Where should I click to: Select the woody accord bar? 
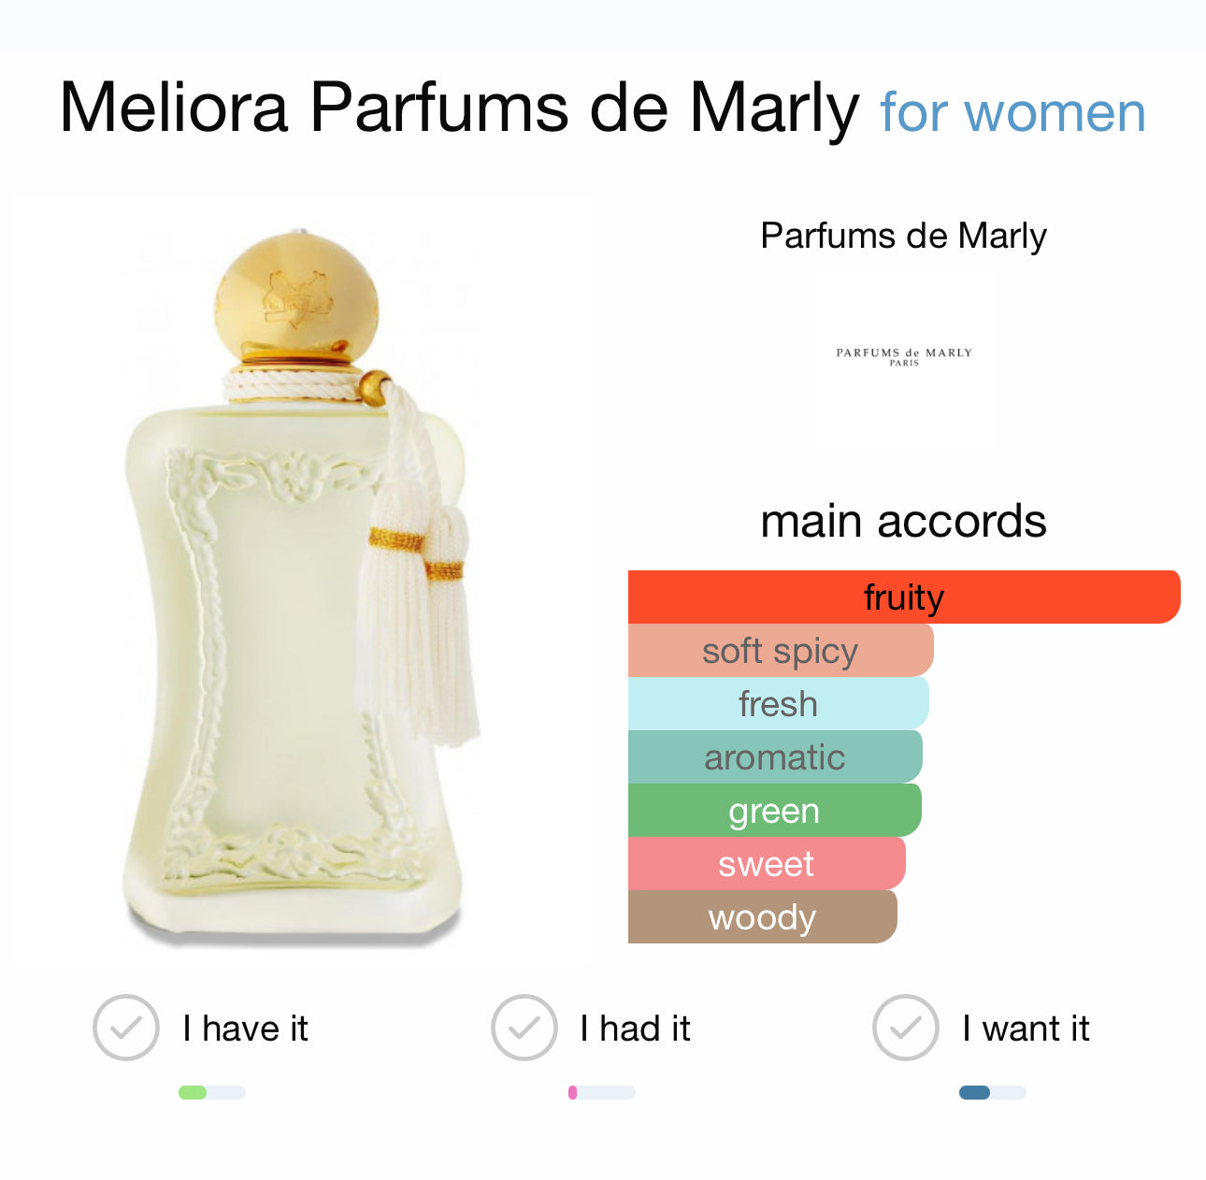click(763, 916)
